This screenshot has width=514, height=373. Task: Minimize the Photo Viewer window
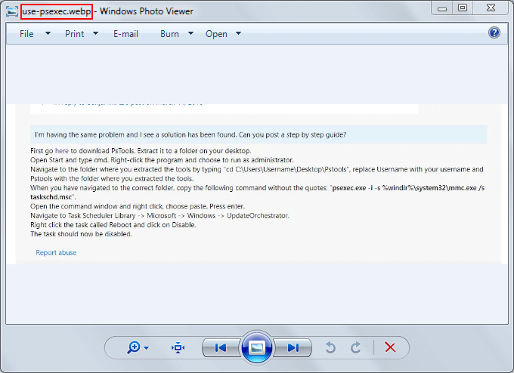(x=442, y=8)
